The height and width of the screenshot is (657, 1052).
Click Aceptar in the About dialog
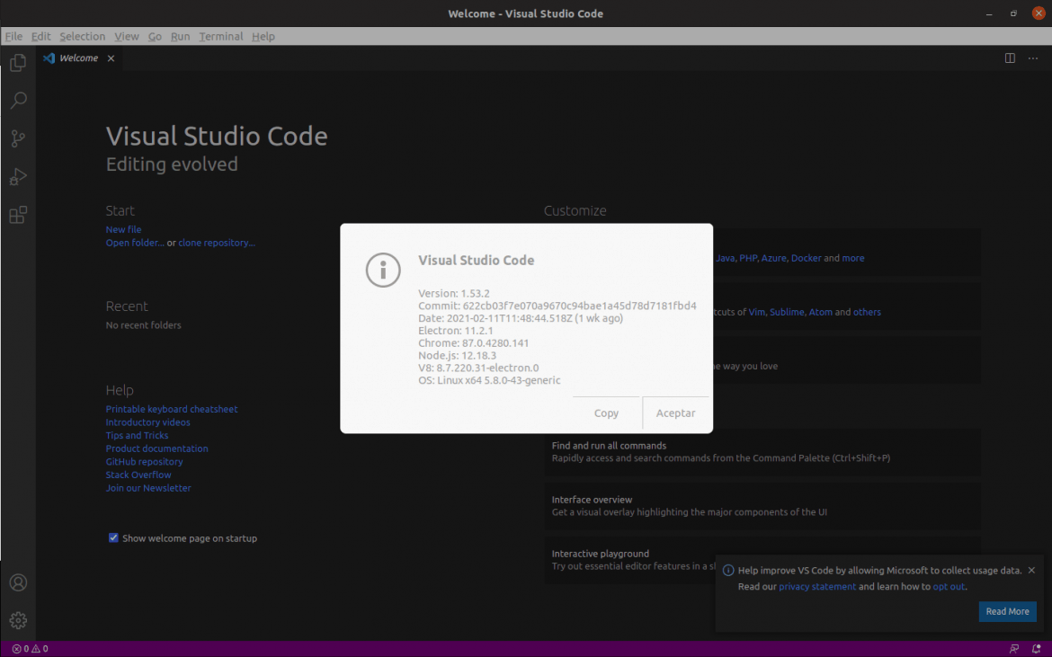point(675,413)
